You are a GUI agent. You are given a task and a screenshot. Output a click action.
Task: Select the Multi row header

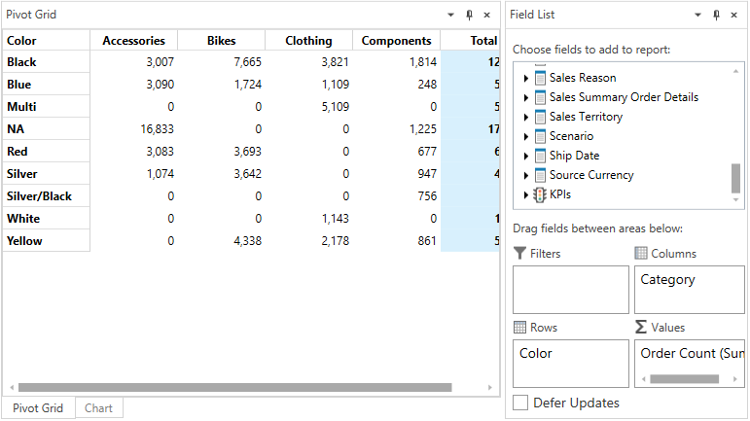46,107
